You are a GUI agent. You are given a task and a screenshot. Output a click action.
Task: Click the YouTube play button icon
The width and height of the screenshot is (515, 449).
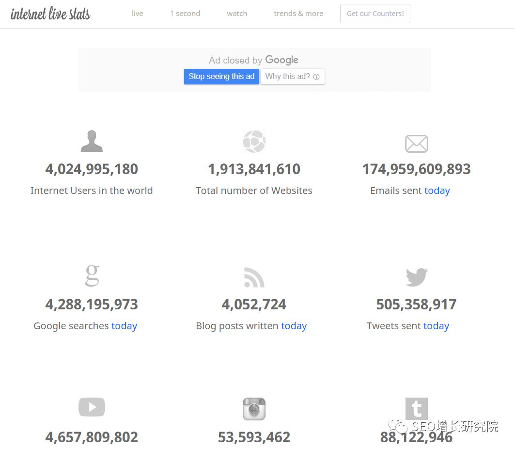(x=92, y=407)
